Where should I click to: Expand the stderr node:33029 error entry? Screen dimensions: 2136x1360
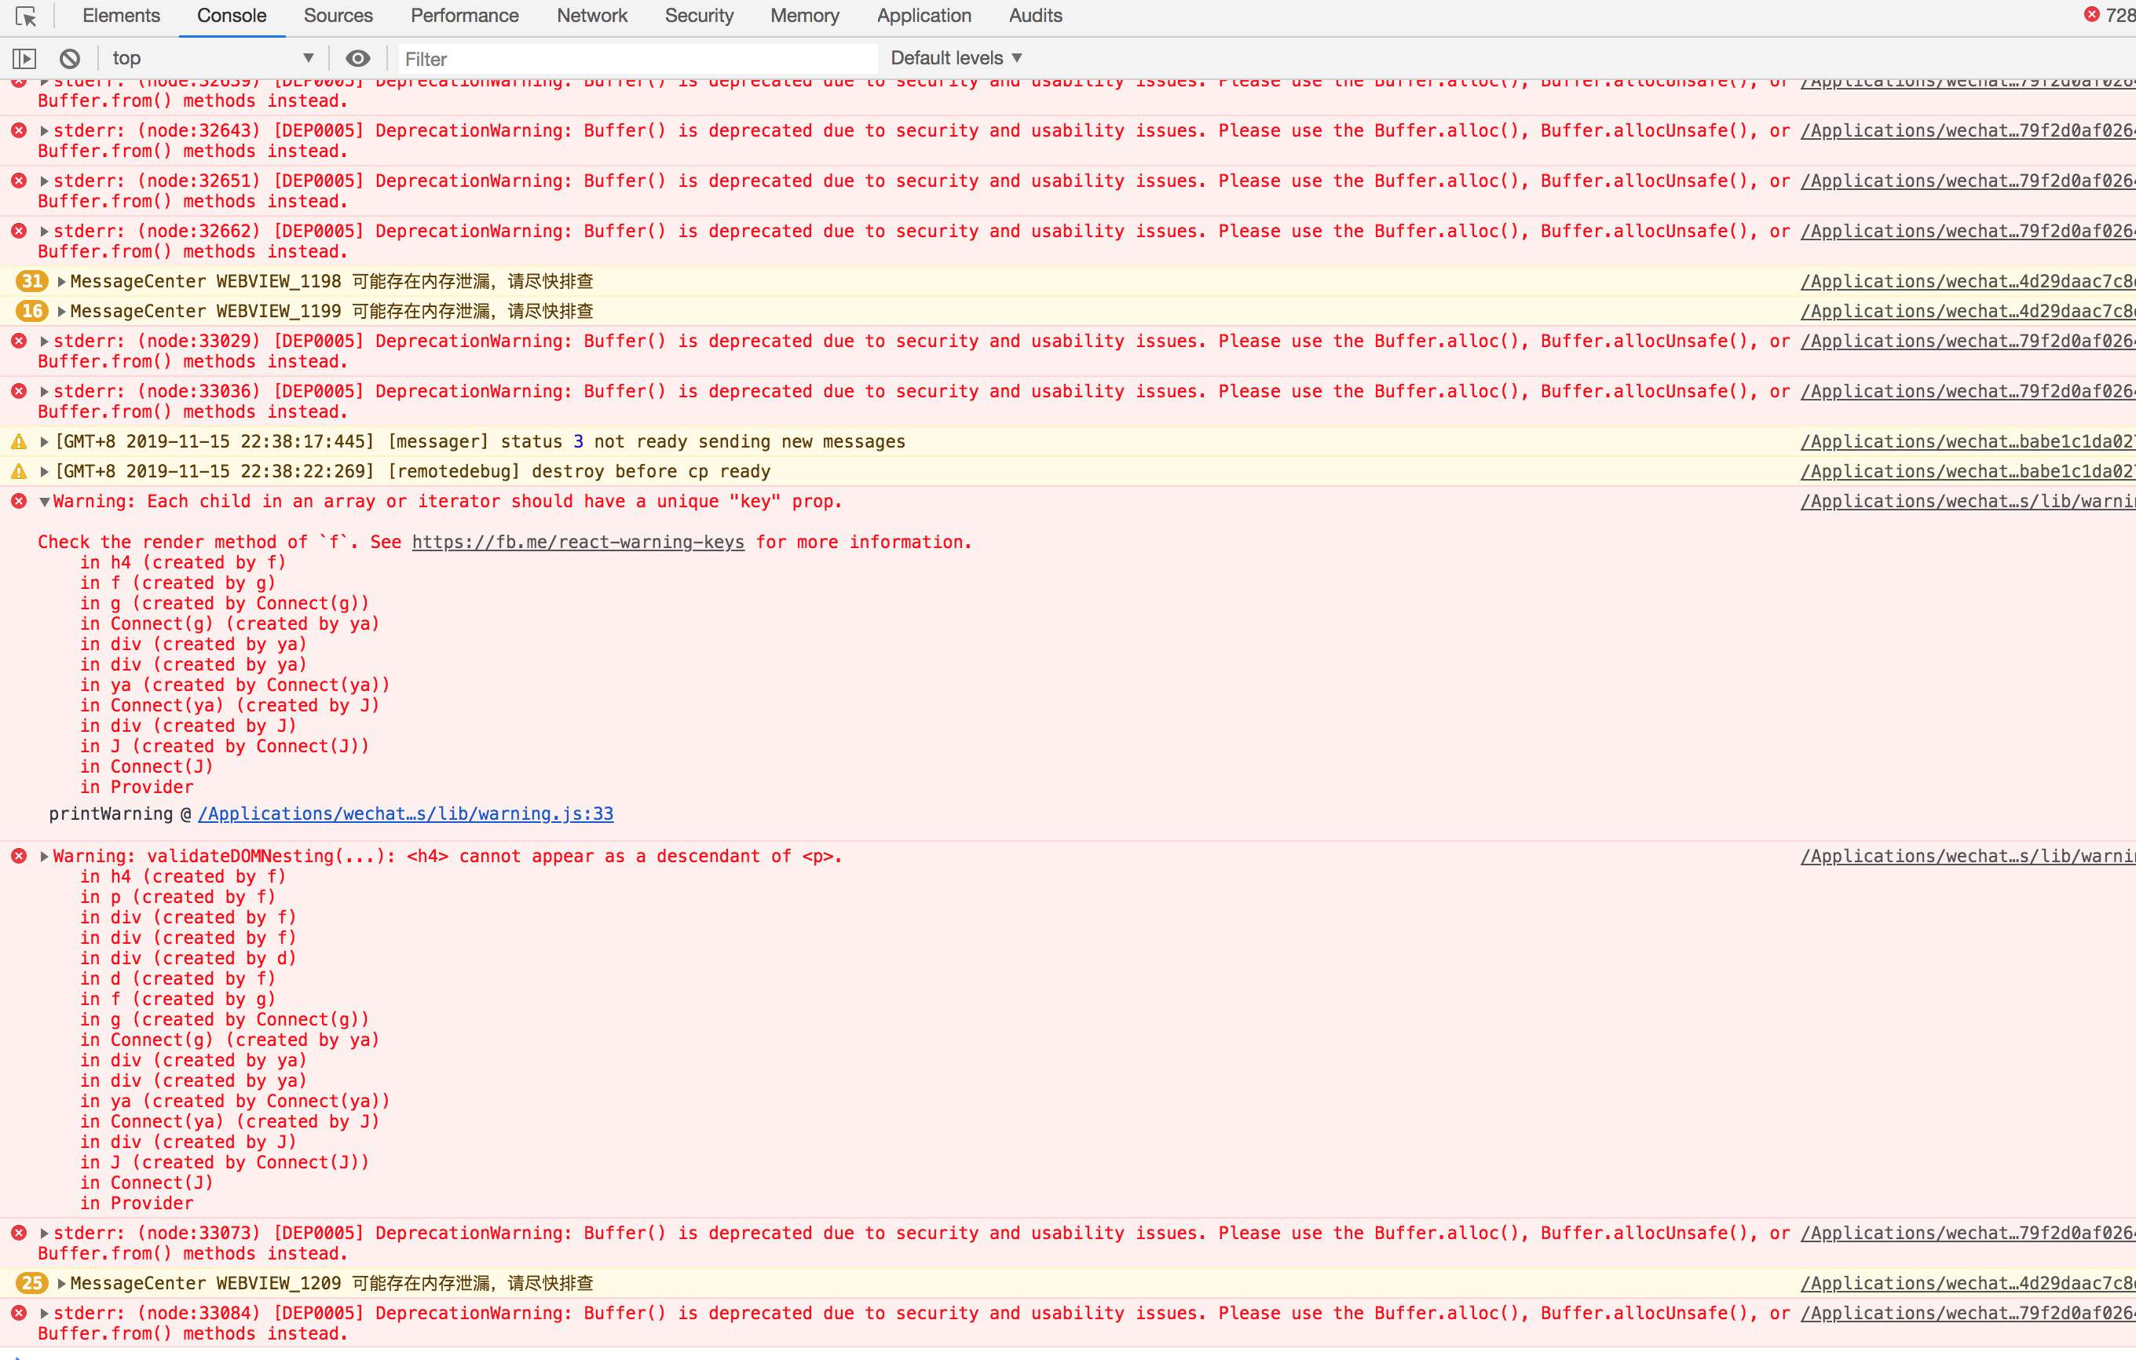[44, 342]
